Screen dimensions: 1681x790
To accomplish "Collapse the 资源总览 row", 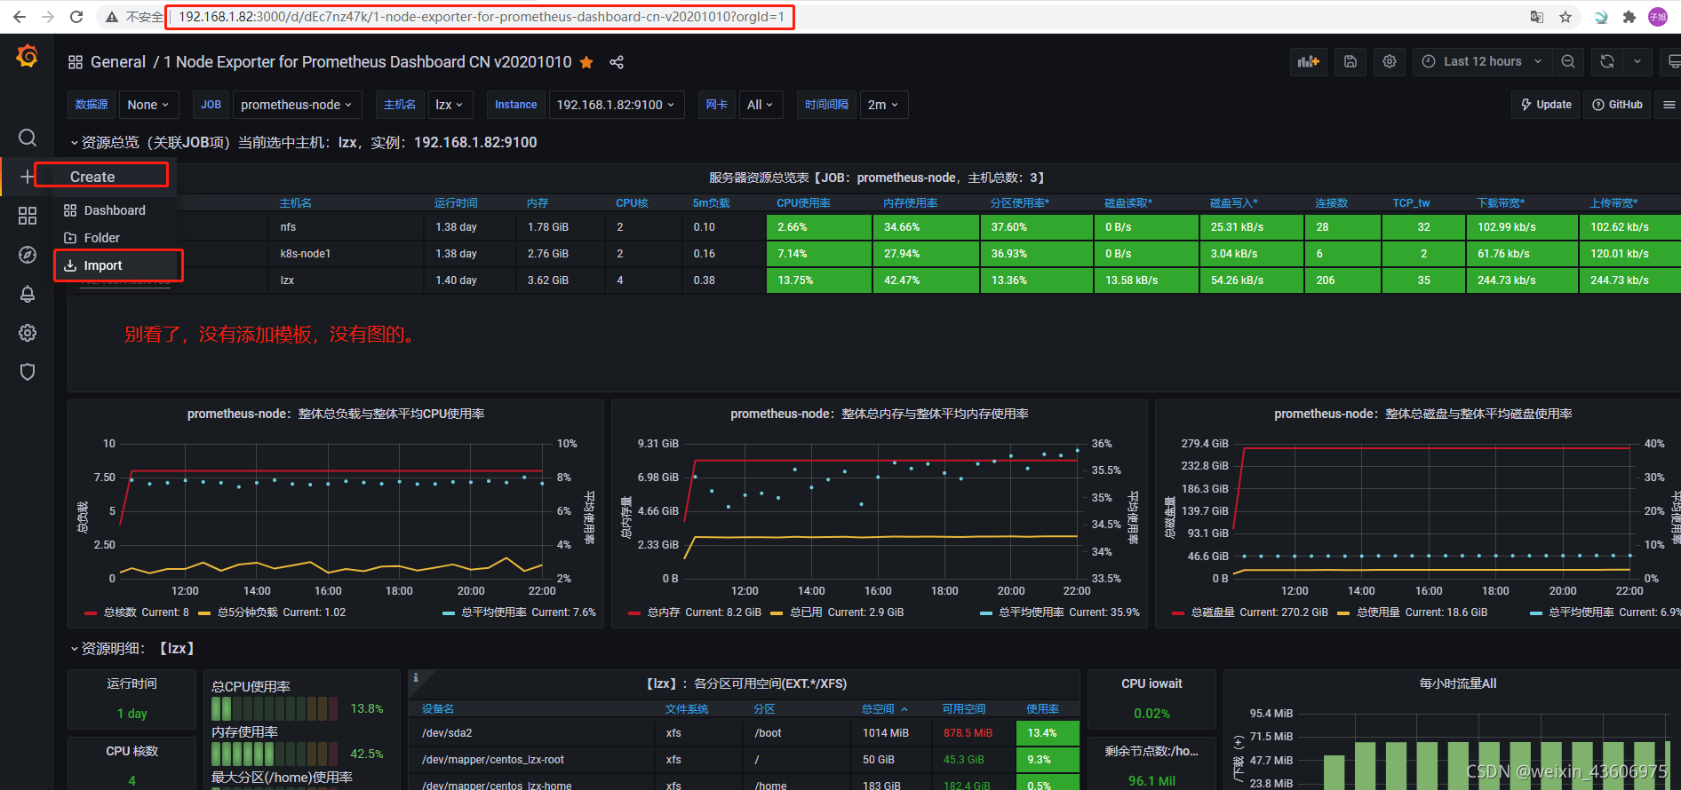I will 303,142.
